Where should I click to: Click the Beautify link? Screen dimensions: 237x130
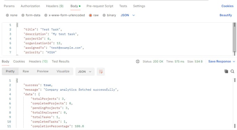[x=225, y=15]
